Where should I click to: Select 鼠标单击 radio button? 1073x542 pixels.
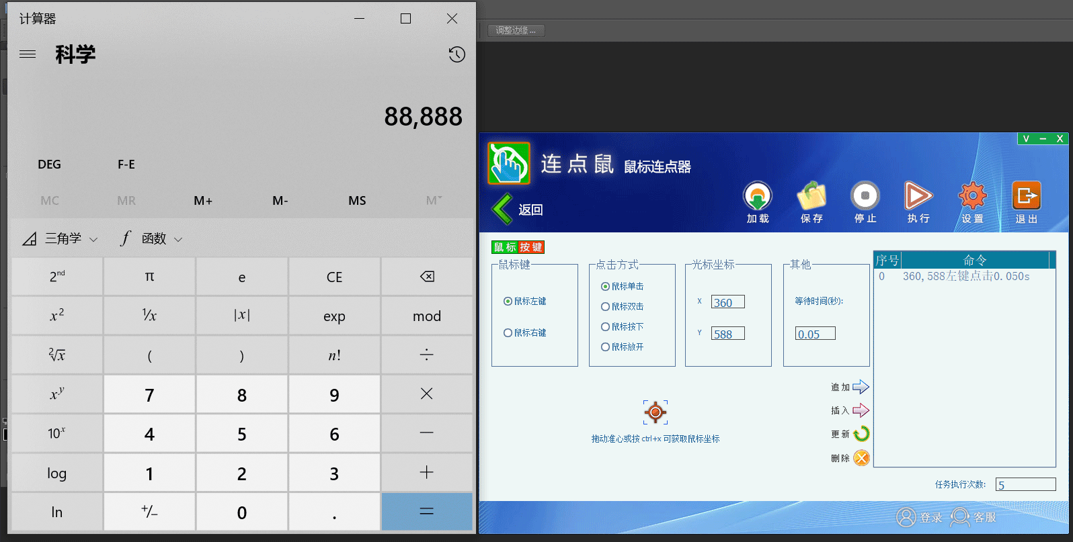click(x=605, y=286)
